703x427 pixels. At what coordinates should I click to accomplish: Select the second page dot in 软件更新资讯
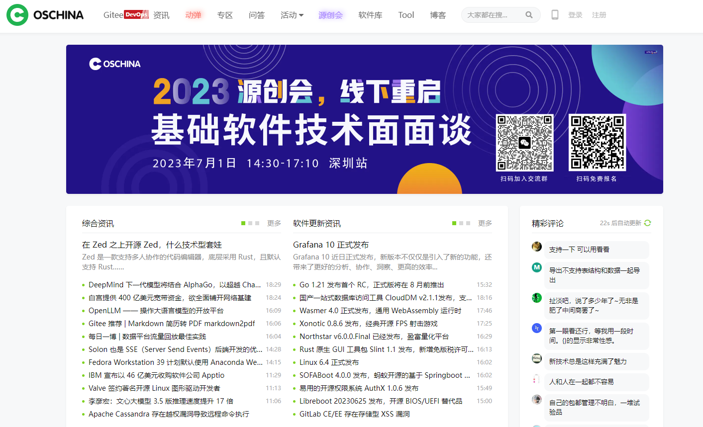tap(461, 223)
